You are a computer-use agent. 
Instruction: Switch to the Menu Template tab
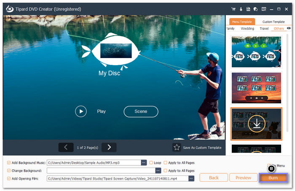tap(242, 21)
